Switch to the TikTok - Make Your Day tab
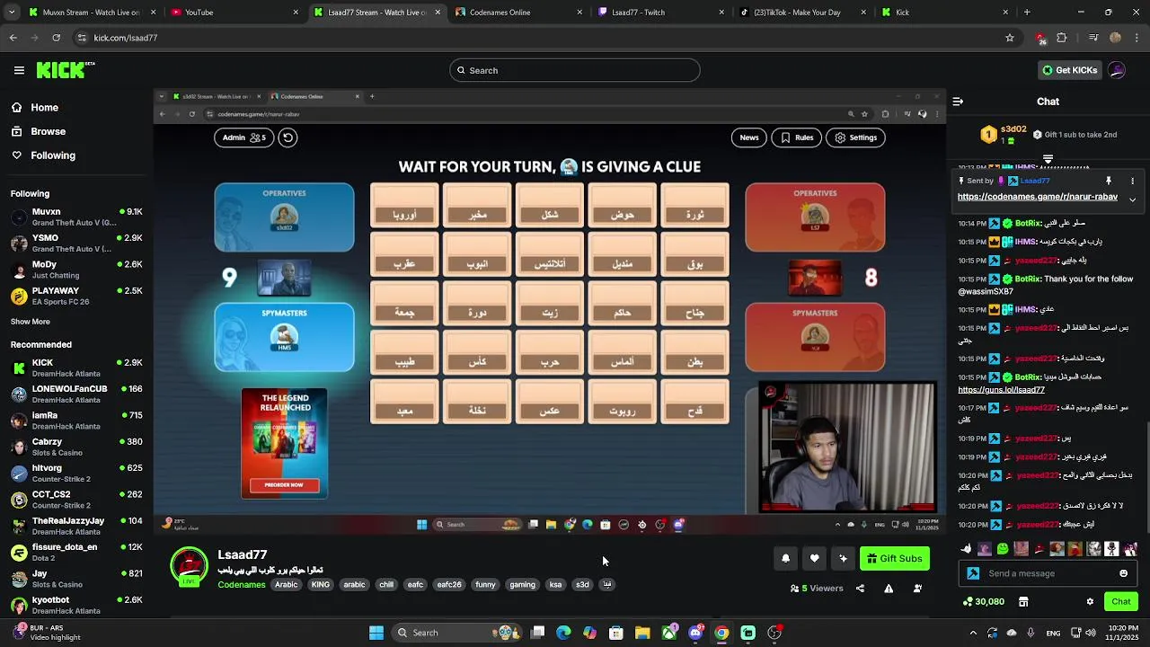The image size is (1150, 647). 802,13
